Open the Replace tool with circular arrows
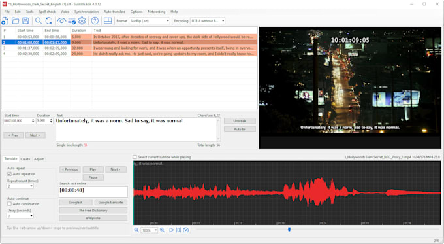The height and width of the screenshot is (244, 444). click(x=49, y=21)
